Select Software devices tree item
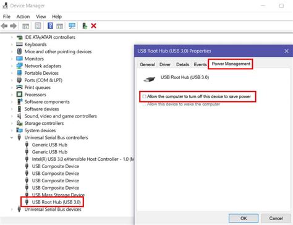This screenshot has height=225, width=293. (41, 109)
